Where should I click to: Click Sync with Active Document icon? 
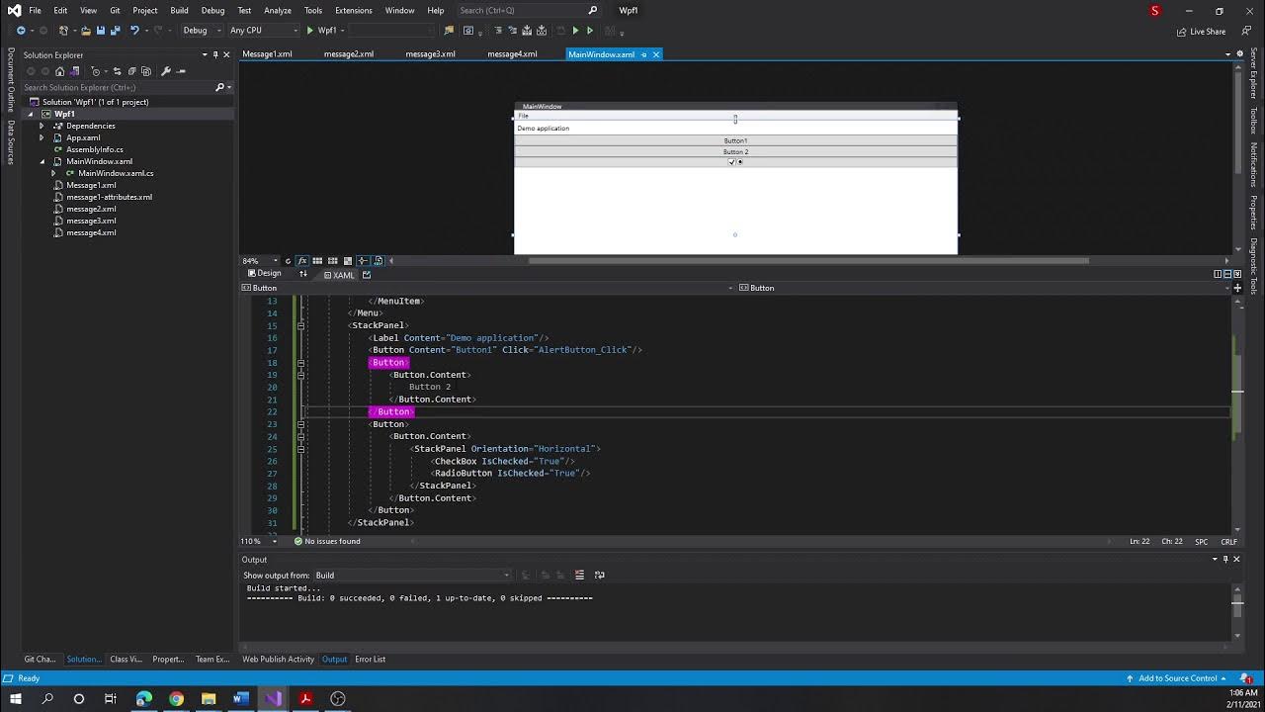(x=117, y=71)
